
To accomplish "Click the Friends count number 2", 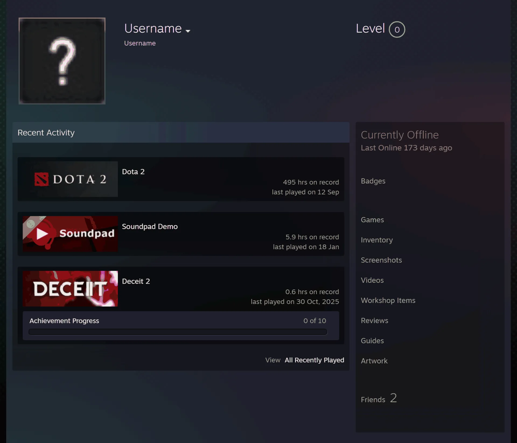I will pos(393,398).
